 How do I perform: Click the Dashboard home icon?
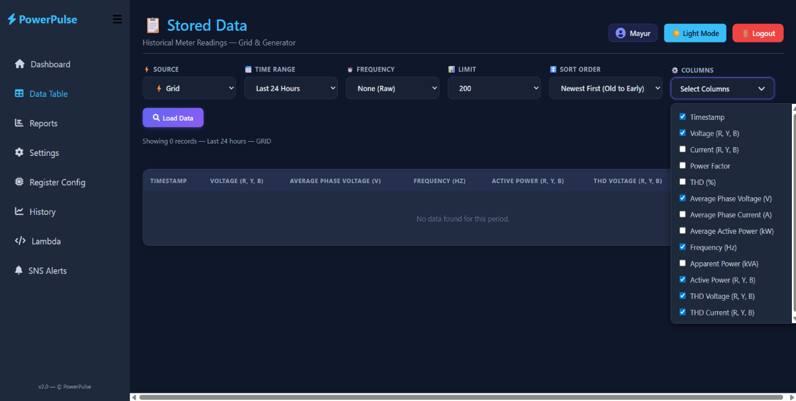click(20, 64)
